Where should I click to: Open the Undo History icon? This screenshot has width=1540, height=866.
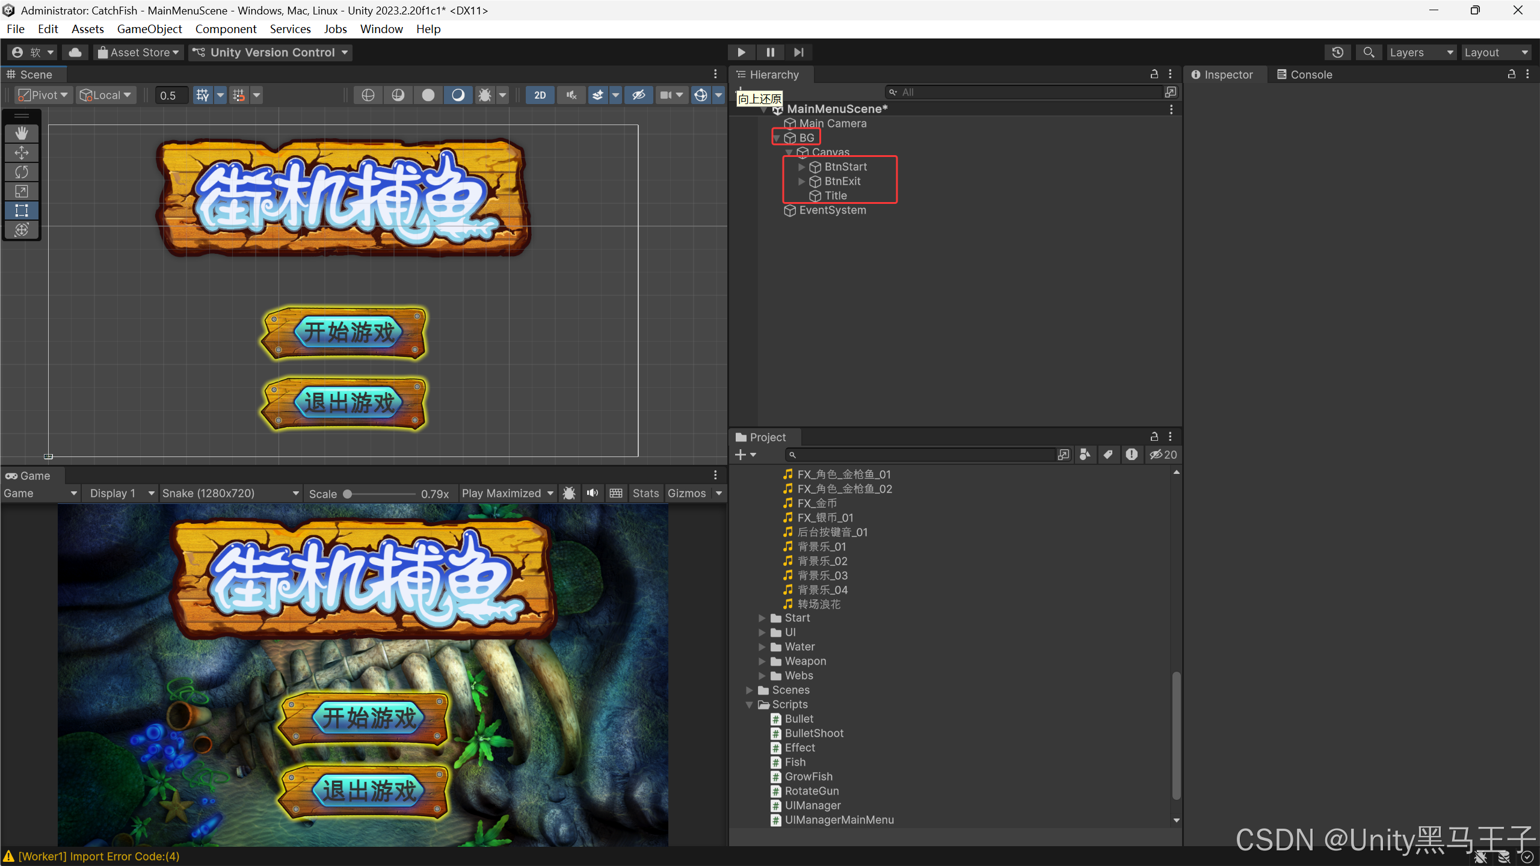[x=1337, y=52]
